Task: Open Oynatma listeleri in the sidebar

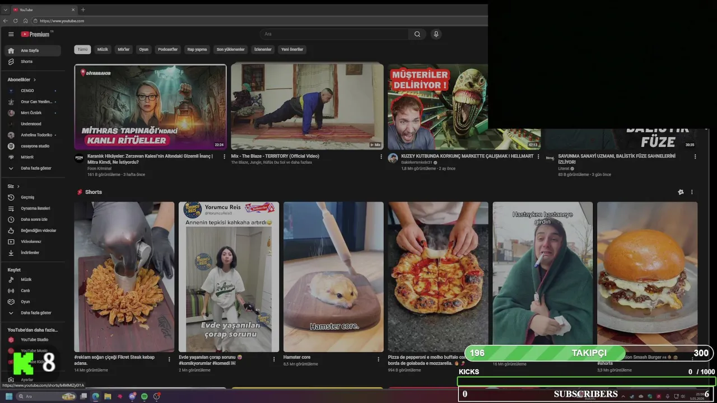Action: 34,208
